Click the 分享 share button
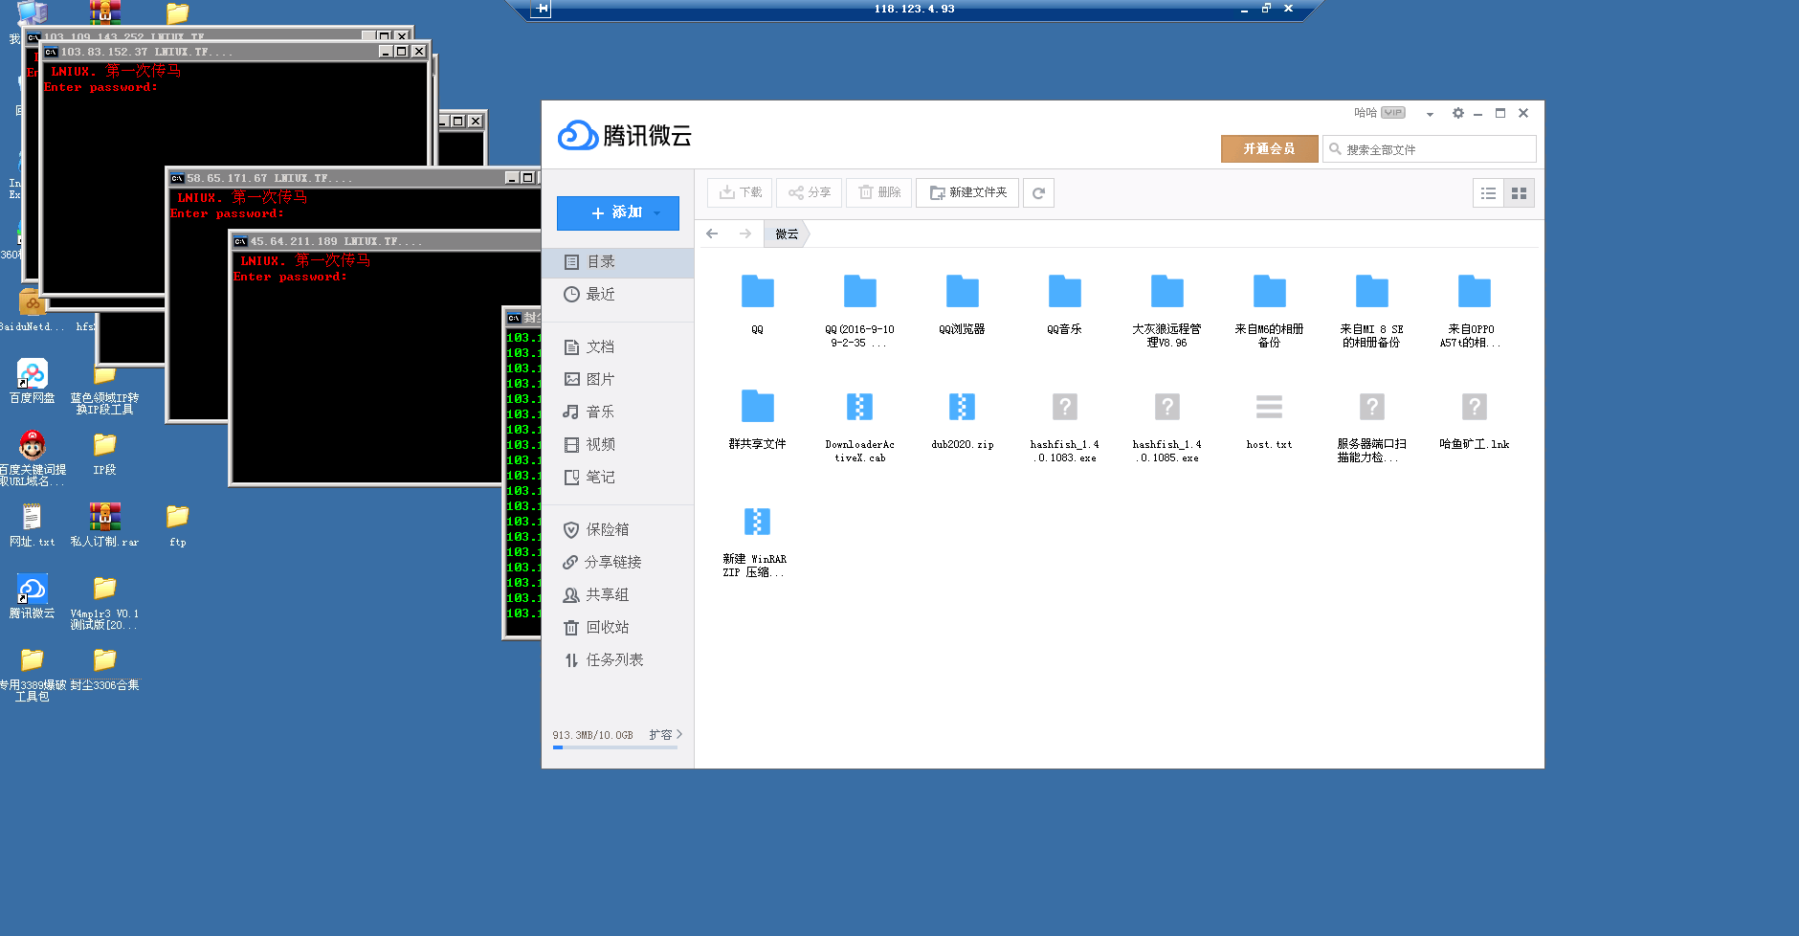Viewport: 1799px width, 936px height. point(809,192)
